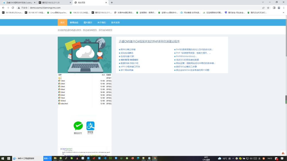Open the 模板管理/编辑模板 article

(x=129, y=60)
